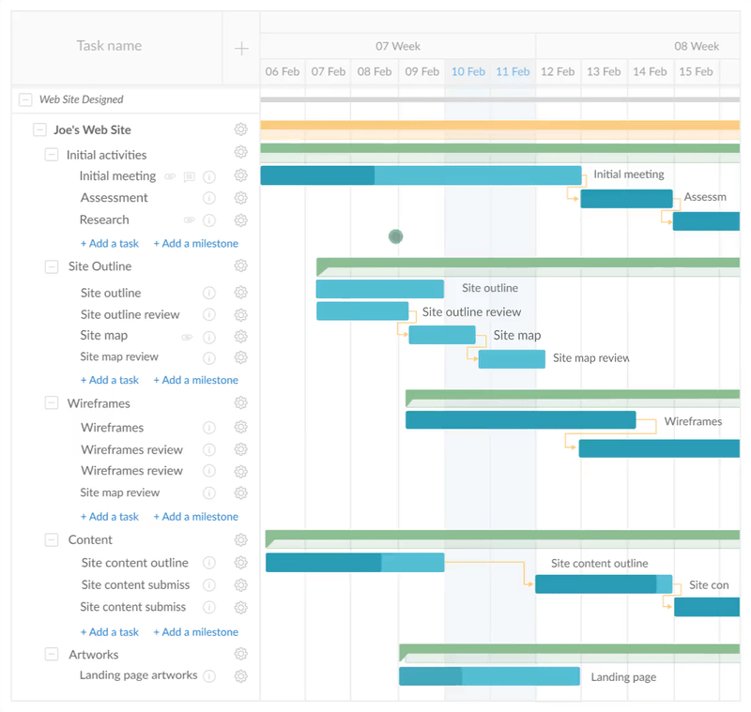
Task: Collapse the Initial activities group
Action: [52, 155]
